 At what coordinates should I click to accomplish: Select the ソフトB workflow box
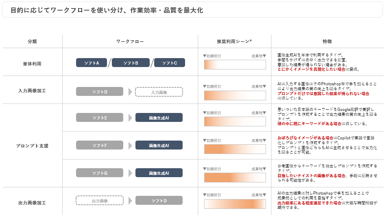[131, 63]
